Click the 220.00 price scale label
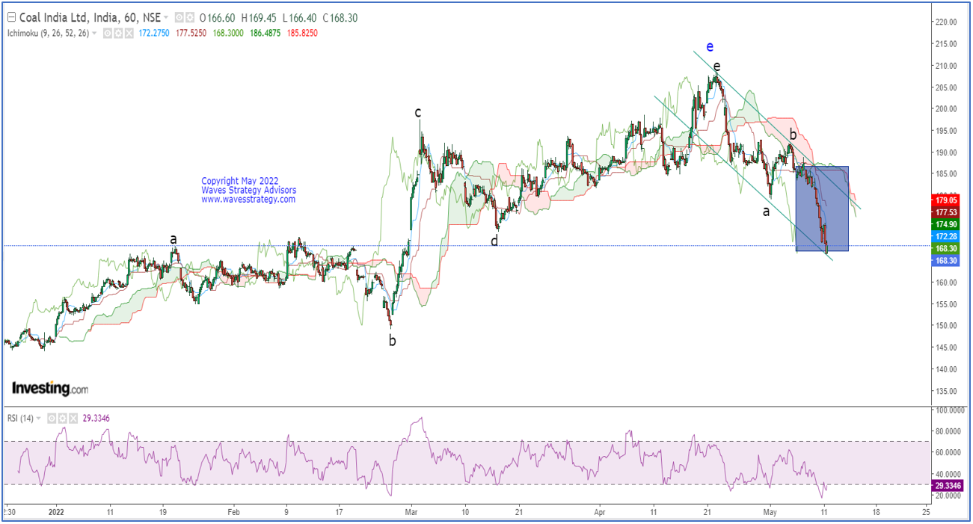The width and height of the screenshot is (973, 524). point(946,22)
